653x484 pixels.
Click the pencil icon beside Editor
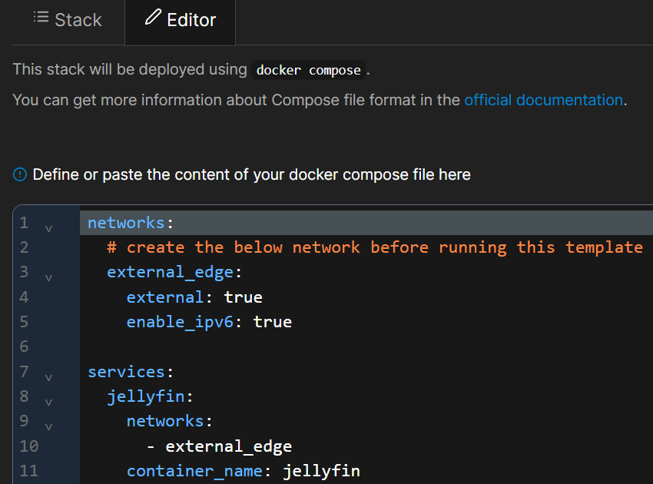pos(153,18)
